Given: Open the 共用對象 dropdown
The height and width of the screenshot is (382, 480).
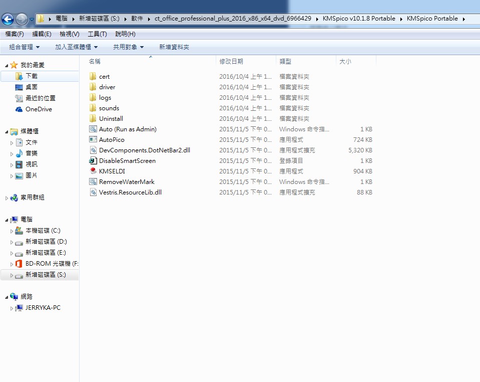Looking at the screenshot, I should click(x=129, y=47).
